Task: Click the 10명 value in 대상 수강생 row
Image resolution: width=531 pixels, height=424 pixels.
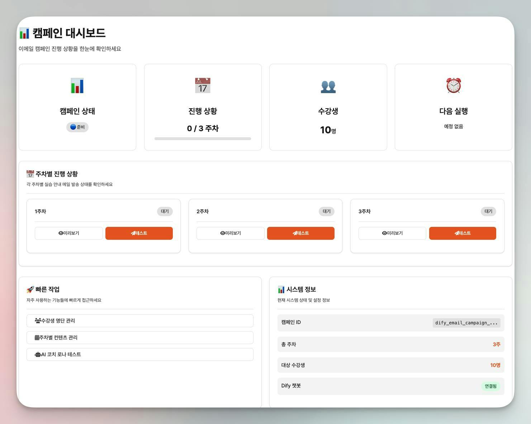Action: pyautogui.click(x=495, y=365)
